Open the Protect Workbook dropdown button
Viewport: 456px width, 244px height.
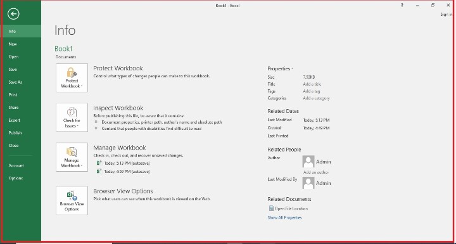click(x=72, y=78)
